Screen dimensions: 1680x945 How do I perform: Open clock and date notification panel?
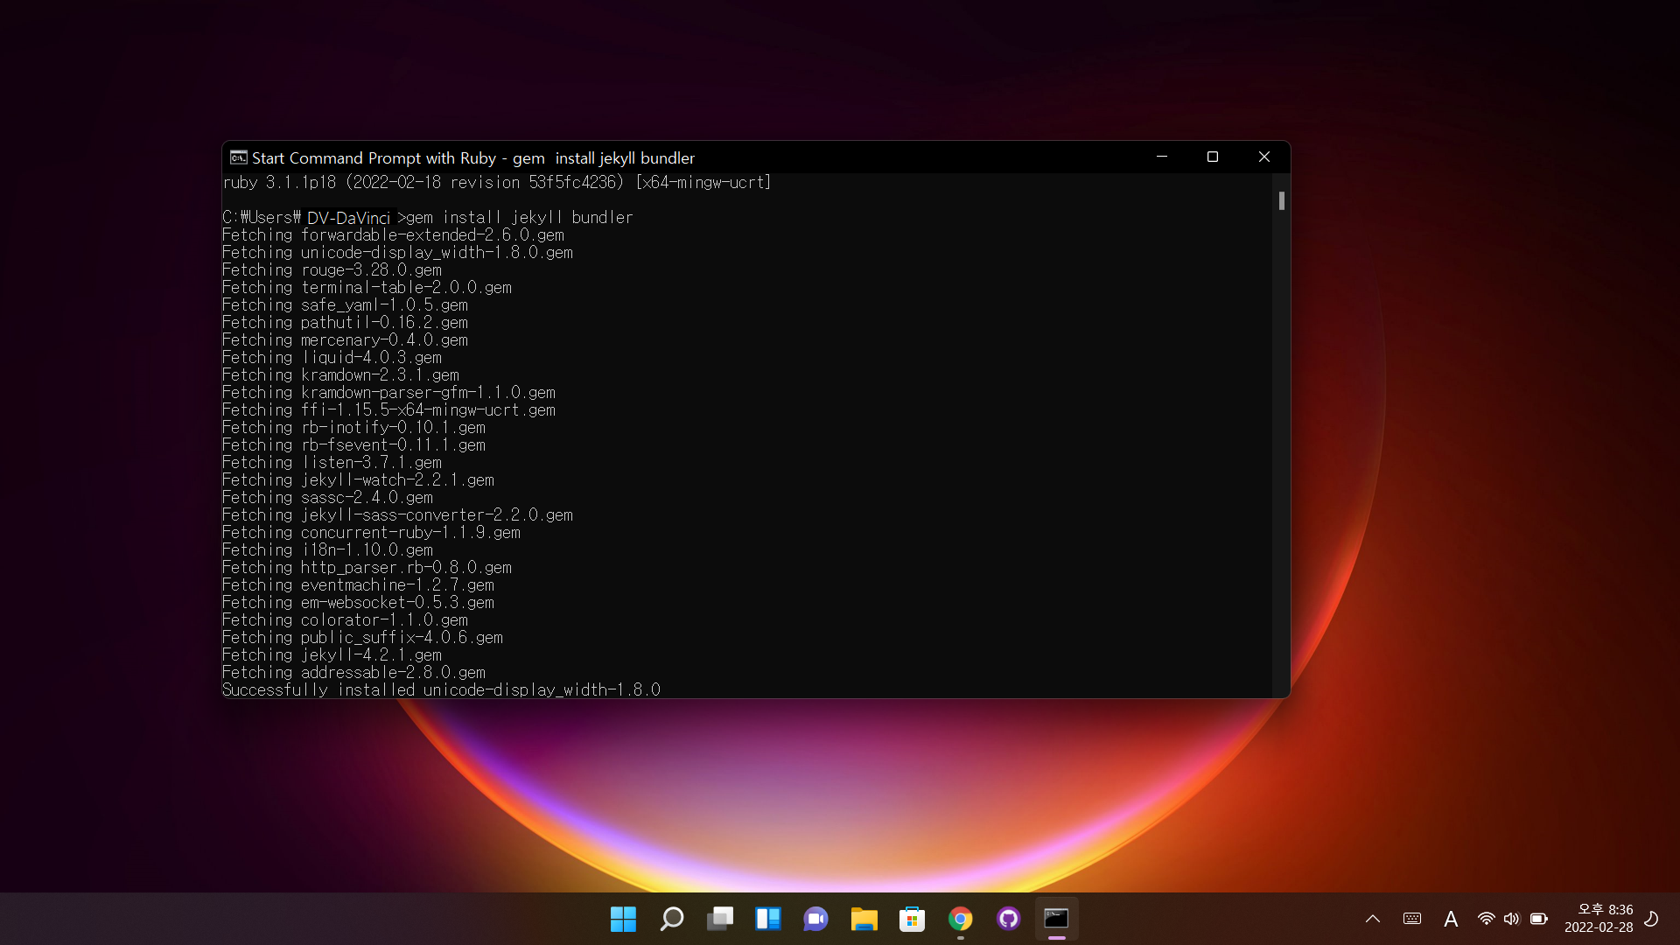1598,919
